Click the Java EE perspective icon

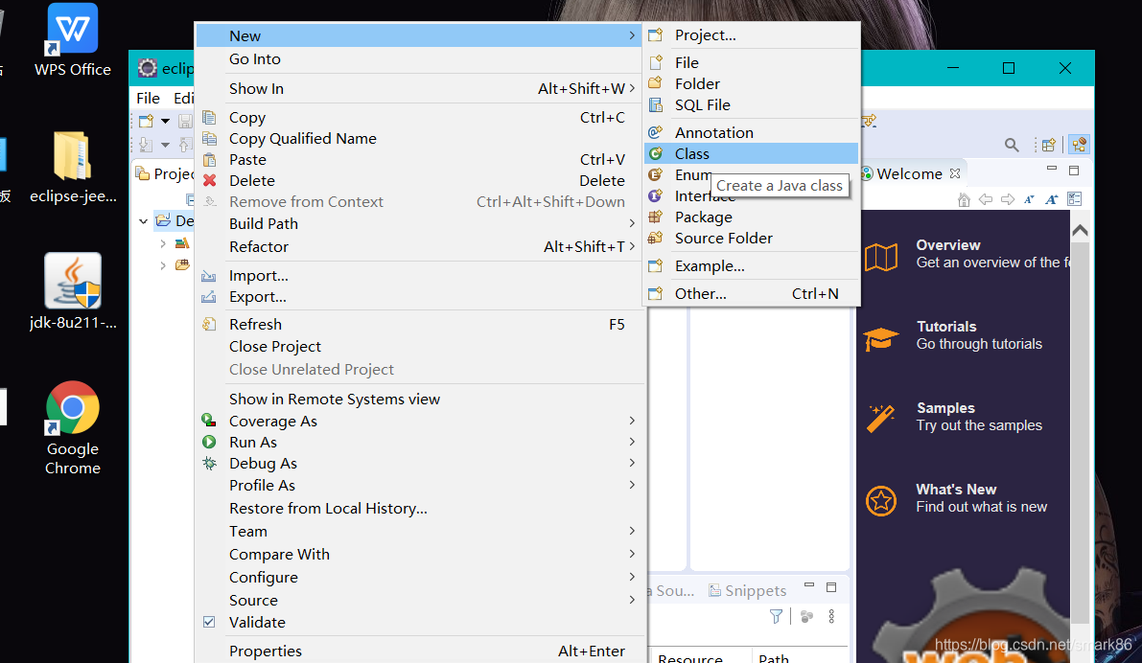pyautogui.click(x=1080, y=145)
